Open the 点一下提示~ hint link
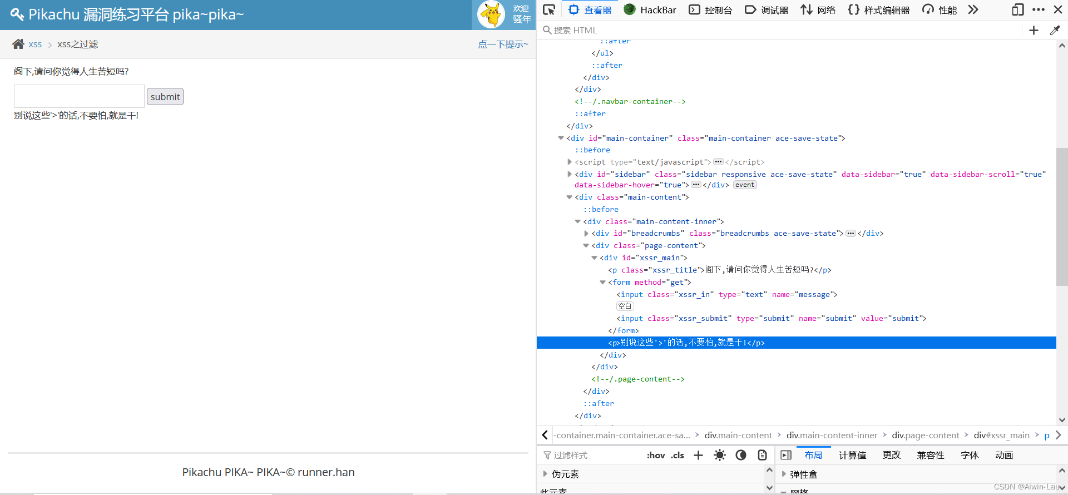Image resolution: width=1068 pixels, height=495 pixels. click(x=503, y=44)
